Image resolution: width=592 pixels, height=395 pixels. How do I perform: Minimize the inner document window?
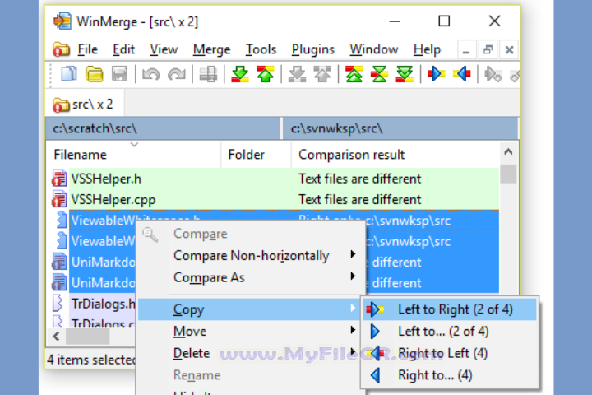466,49
